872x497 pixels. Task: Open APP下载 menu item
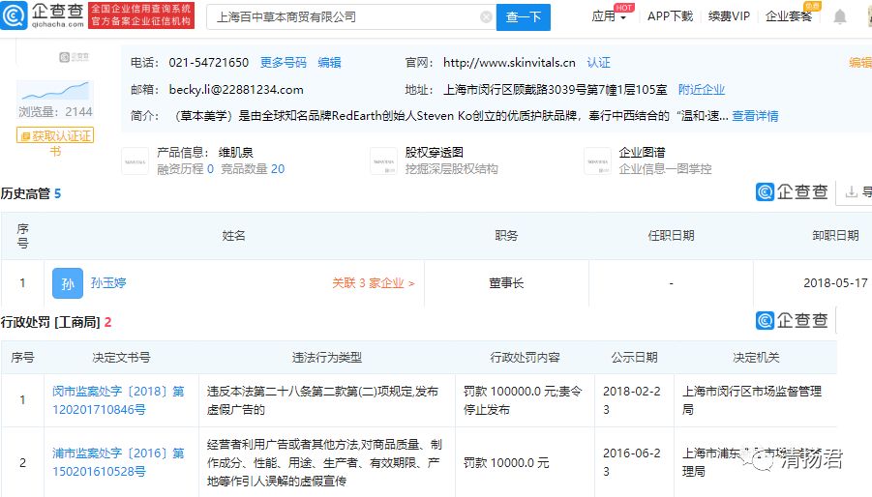pyautogui.click(x=670, y=16)
